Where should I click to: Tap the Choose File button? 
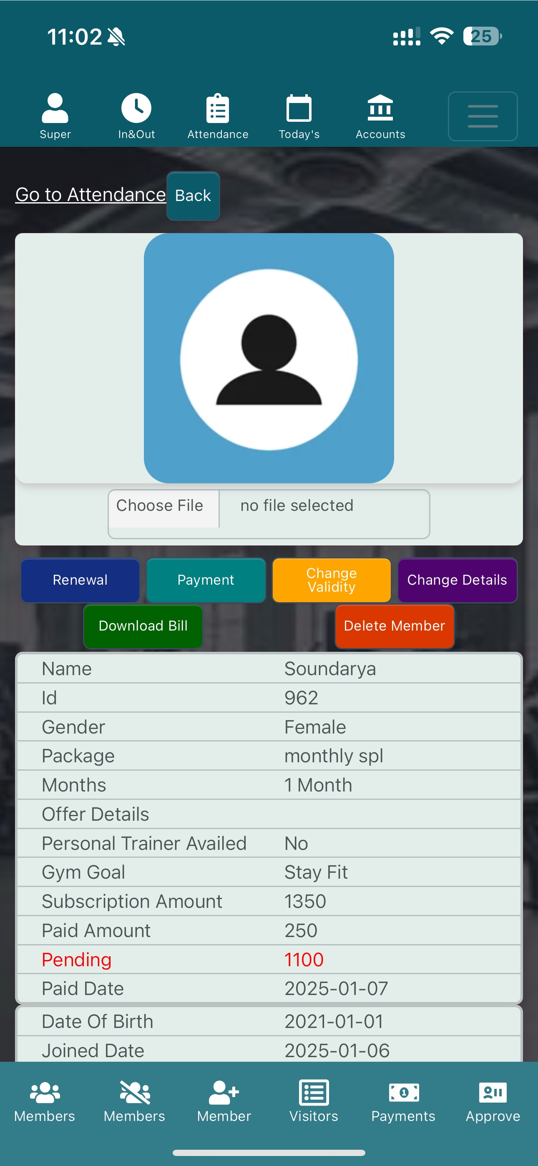163,508
